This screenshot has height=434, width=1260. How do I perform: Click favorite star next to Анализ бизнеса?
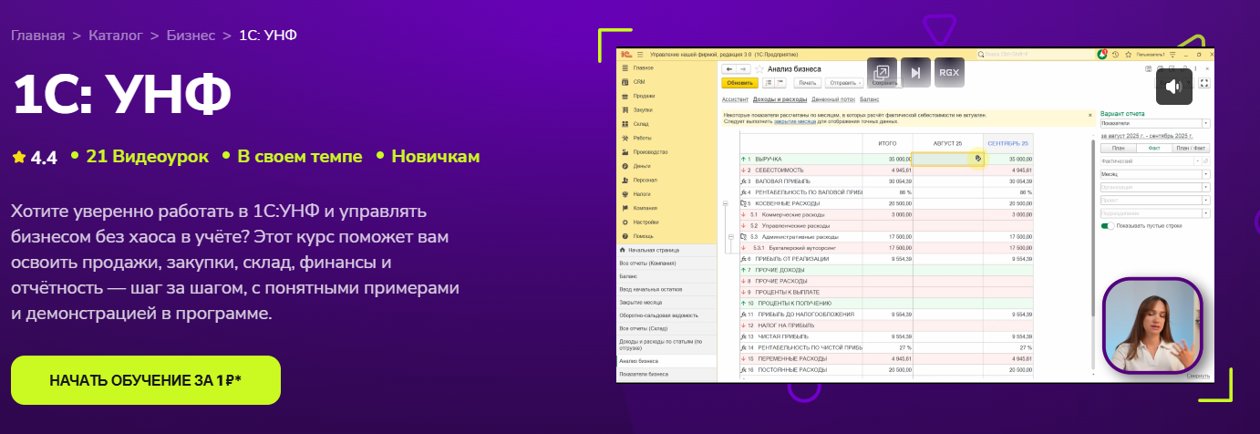(x=759, y=69)
